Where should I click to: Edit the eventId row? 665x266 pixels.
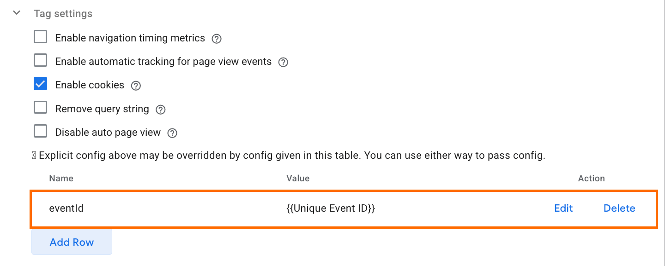pyautogui.click(x=563, y=208)
